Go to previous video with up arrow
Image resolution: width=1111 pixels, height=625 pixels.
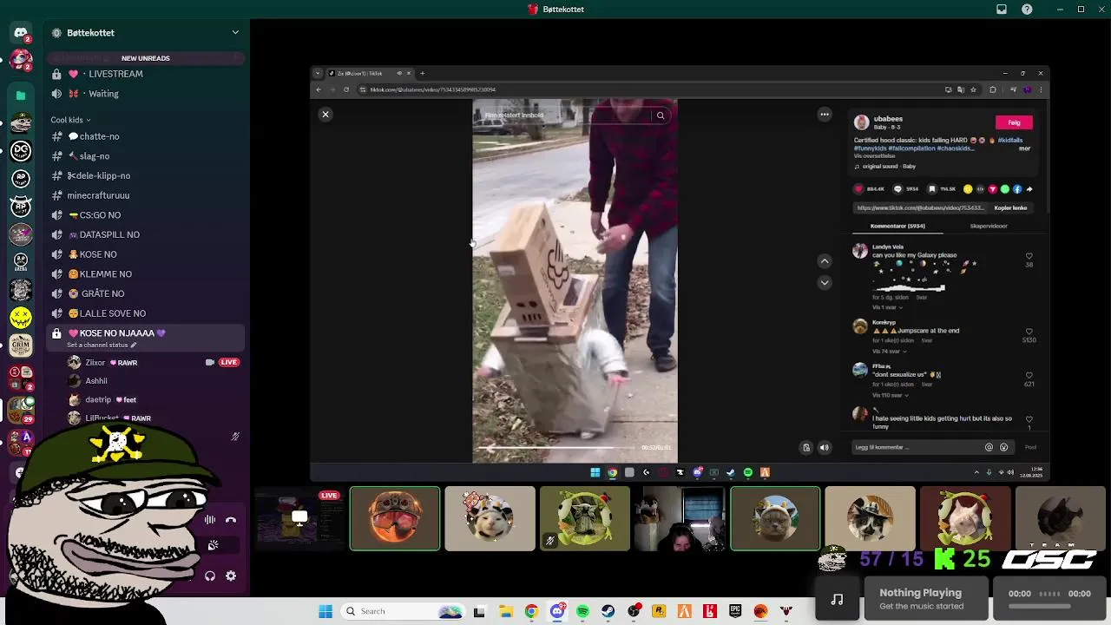pos(825,260)
